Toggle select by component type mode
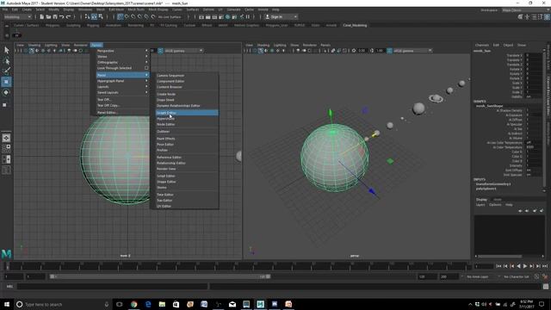The height and width of the screenshot is (310, 551). [101, 17]
